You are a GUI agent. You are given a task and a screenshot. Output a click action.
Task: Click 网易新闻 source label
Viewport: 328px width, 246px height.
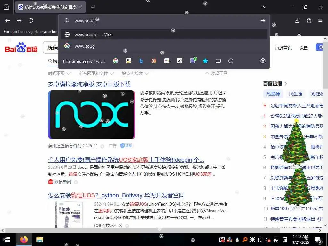pos(63,182)
